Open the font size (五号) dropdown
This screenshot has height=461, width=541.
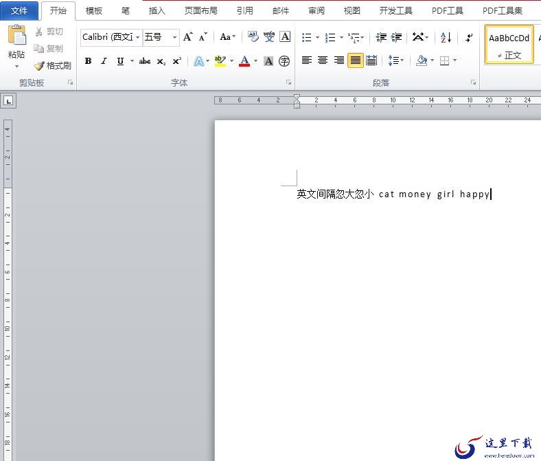pyautogui.click(x=174, y=37)
